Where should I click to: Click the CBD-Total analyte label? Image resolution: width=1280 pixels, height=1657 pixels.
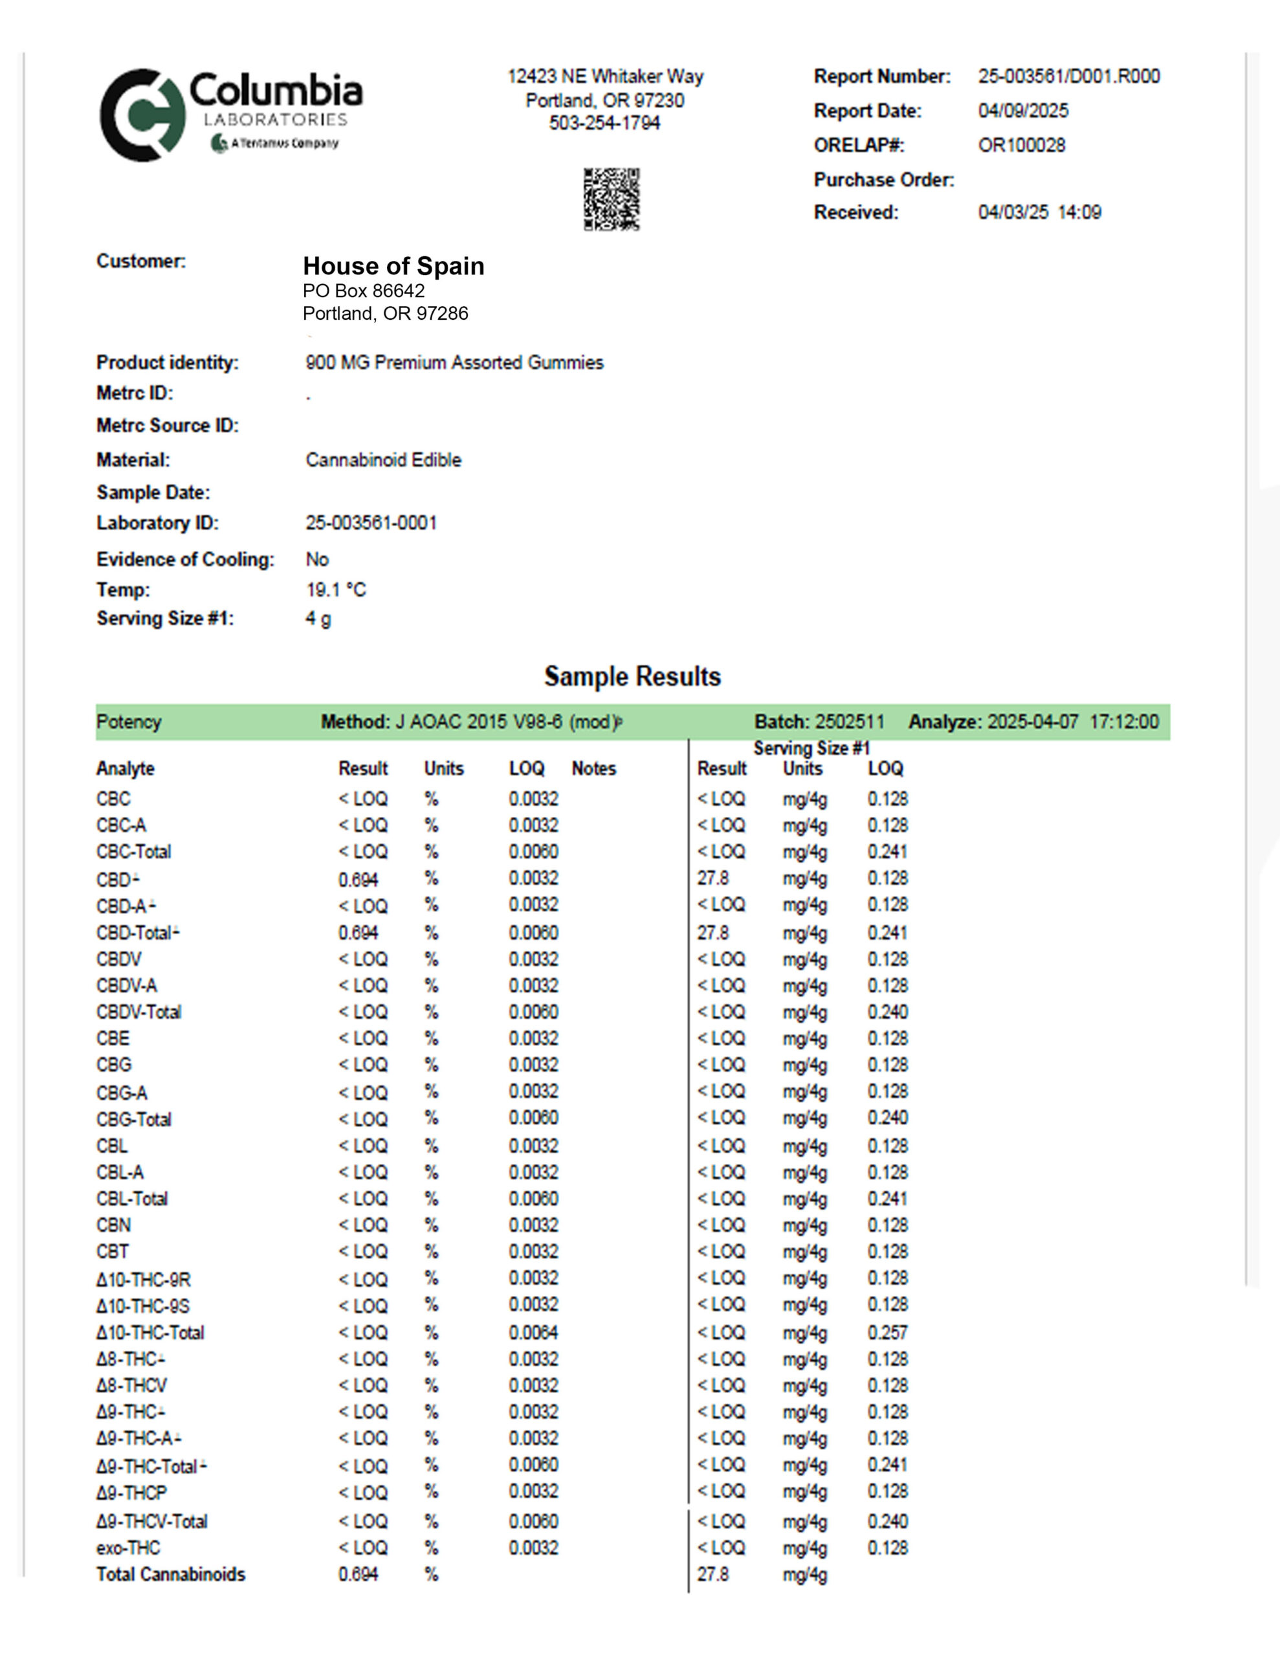coord(135,933)
